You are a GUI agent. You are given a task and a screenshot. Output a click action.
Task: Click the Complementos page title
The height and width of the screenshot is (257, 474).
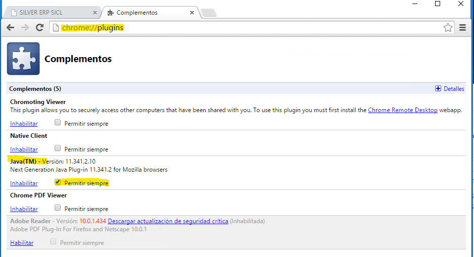click(78, 59)
